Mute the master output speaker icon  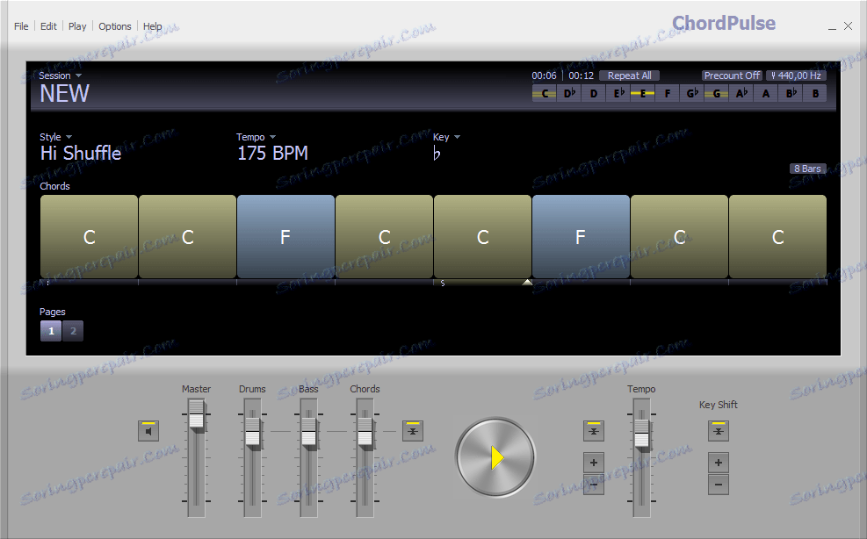[x=148, y=430]
